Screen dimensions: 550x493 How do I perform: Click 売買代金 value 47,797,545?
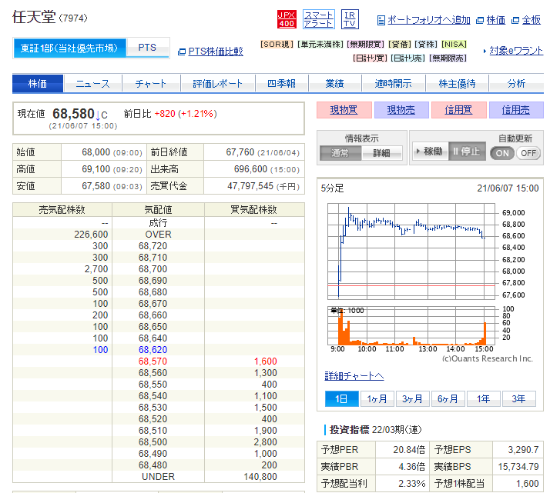(250, 186)
